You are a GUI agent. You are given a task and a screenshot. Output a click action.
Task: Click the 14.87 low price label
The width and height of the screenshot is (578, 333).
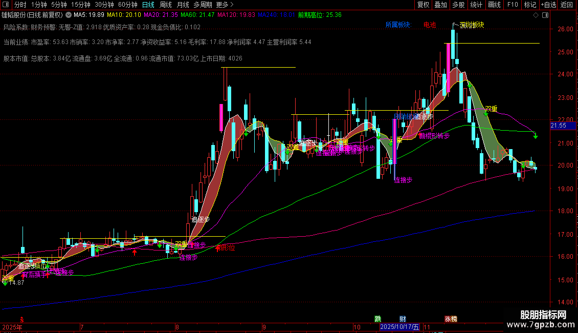(16, 283)
